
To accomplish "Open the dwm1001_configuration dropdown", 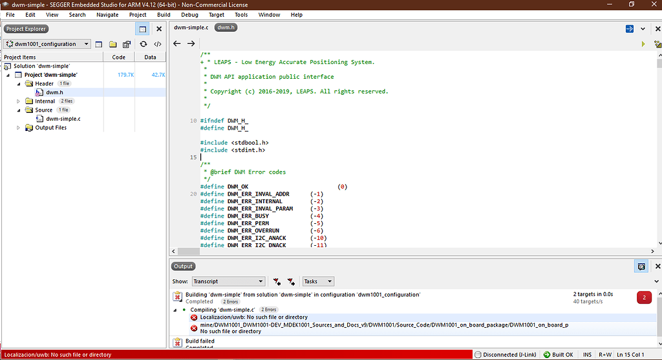I will click(47, 44).
